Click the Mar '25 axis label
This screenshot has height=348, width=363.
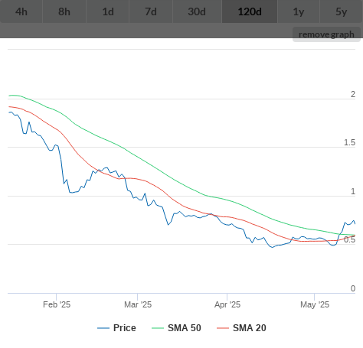pos(138,304)
